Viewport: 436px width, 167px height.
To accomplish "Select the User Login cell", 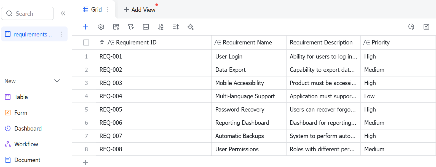I will 249,57.
